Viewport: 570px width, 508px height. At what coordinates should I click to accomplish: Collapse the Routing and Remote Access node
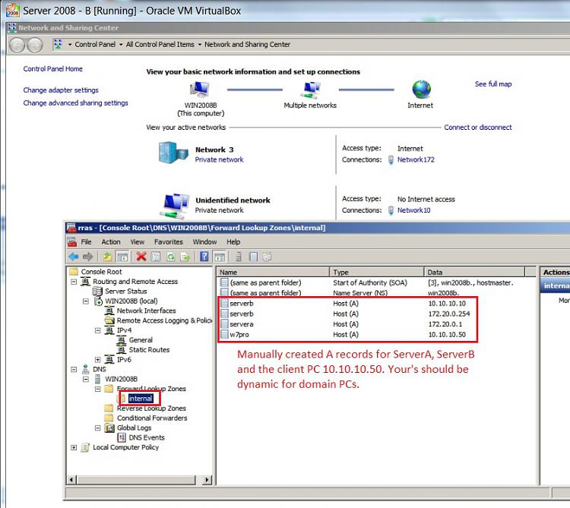point(74,282)
